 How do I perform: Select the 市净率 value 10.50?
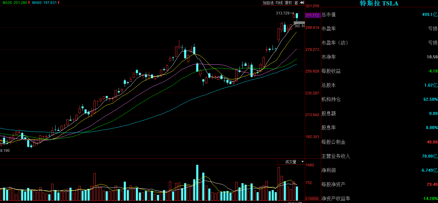[432, 57]
